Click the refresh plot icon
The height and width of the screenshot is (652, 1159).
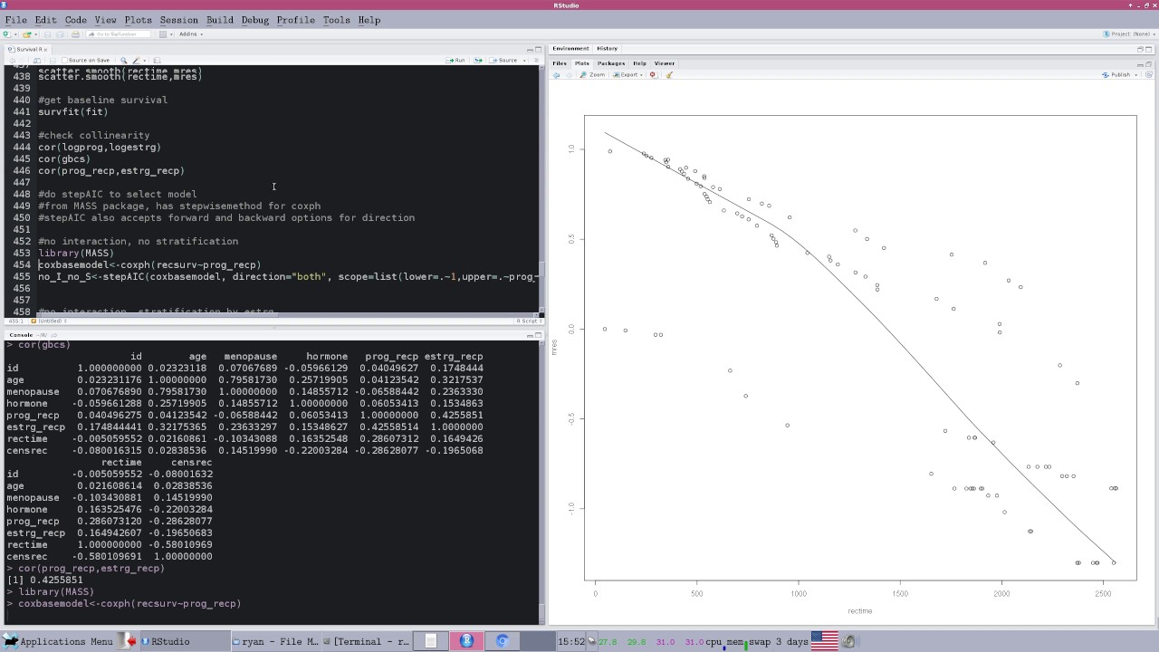(x=1149, y=74)
